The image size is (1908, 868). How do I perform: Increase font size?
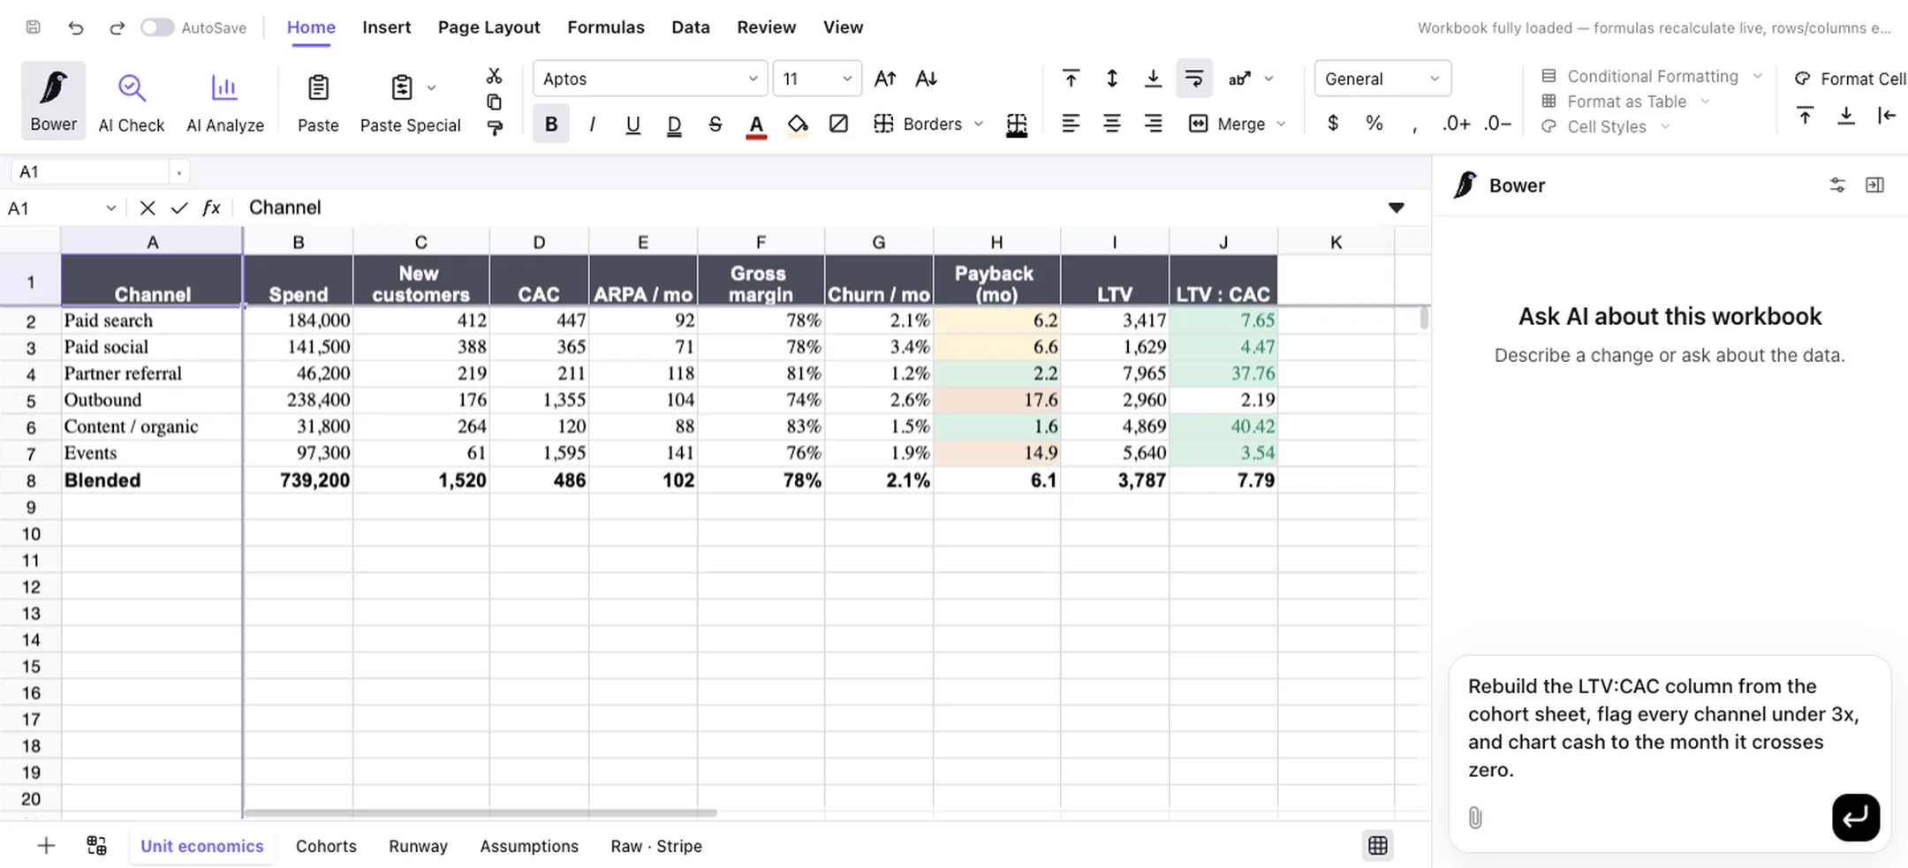pos(885,79)
